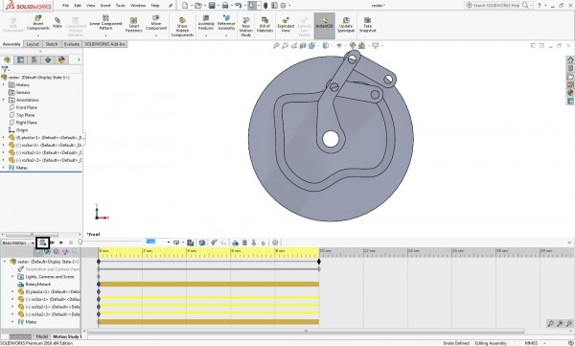Click the Gravity icon in motion toolbar

[x=263, y=242]
